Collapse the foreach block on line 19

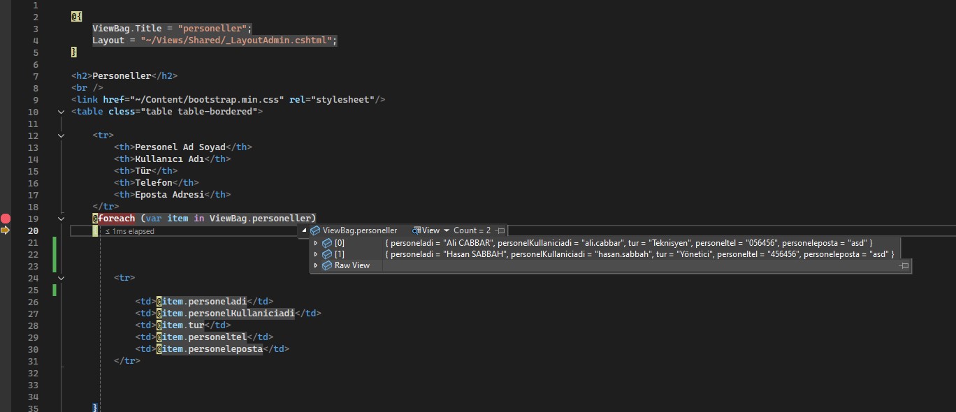[x=61, y=219]
